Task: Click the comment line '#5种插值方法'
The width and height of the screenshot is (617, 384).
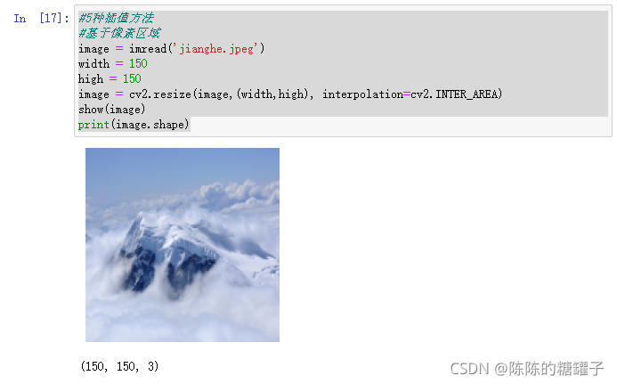Action: pos(116,18)
